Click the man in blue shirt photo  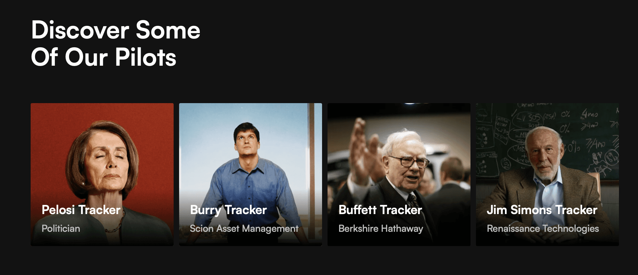pyautogui.click(x=248, y=170)
